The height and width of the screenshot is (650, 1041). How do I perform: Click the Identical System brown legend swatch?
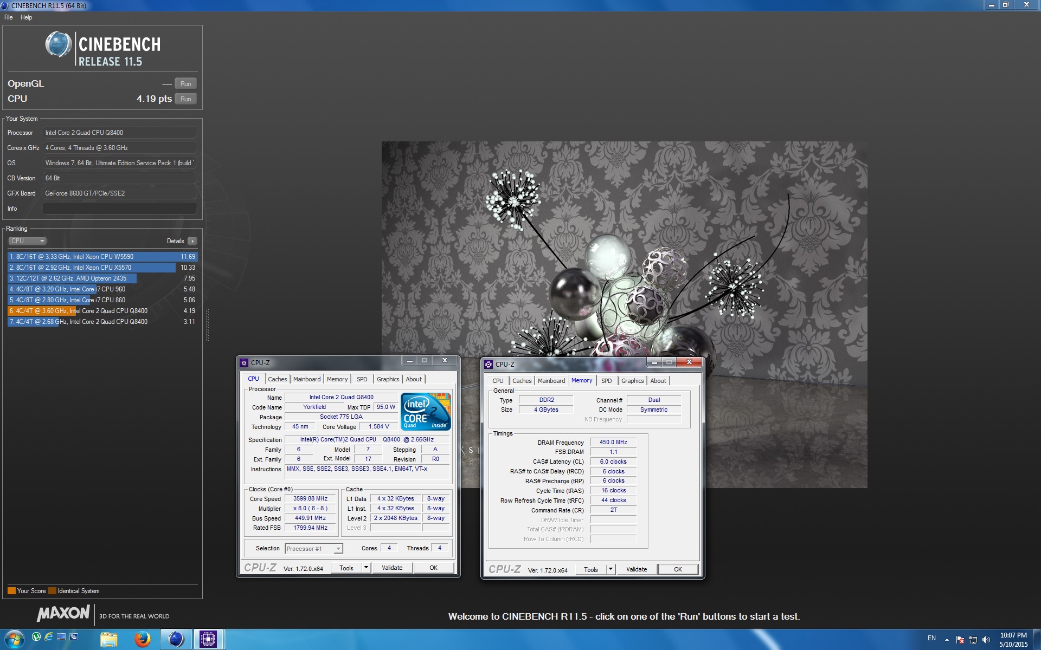click(x=52, y=591)
